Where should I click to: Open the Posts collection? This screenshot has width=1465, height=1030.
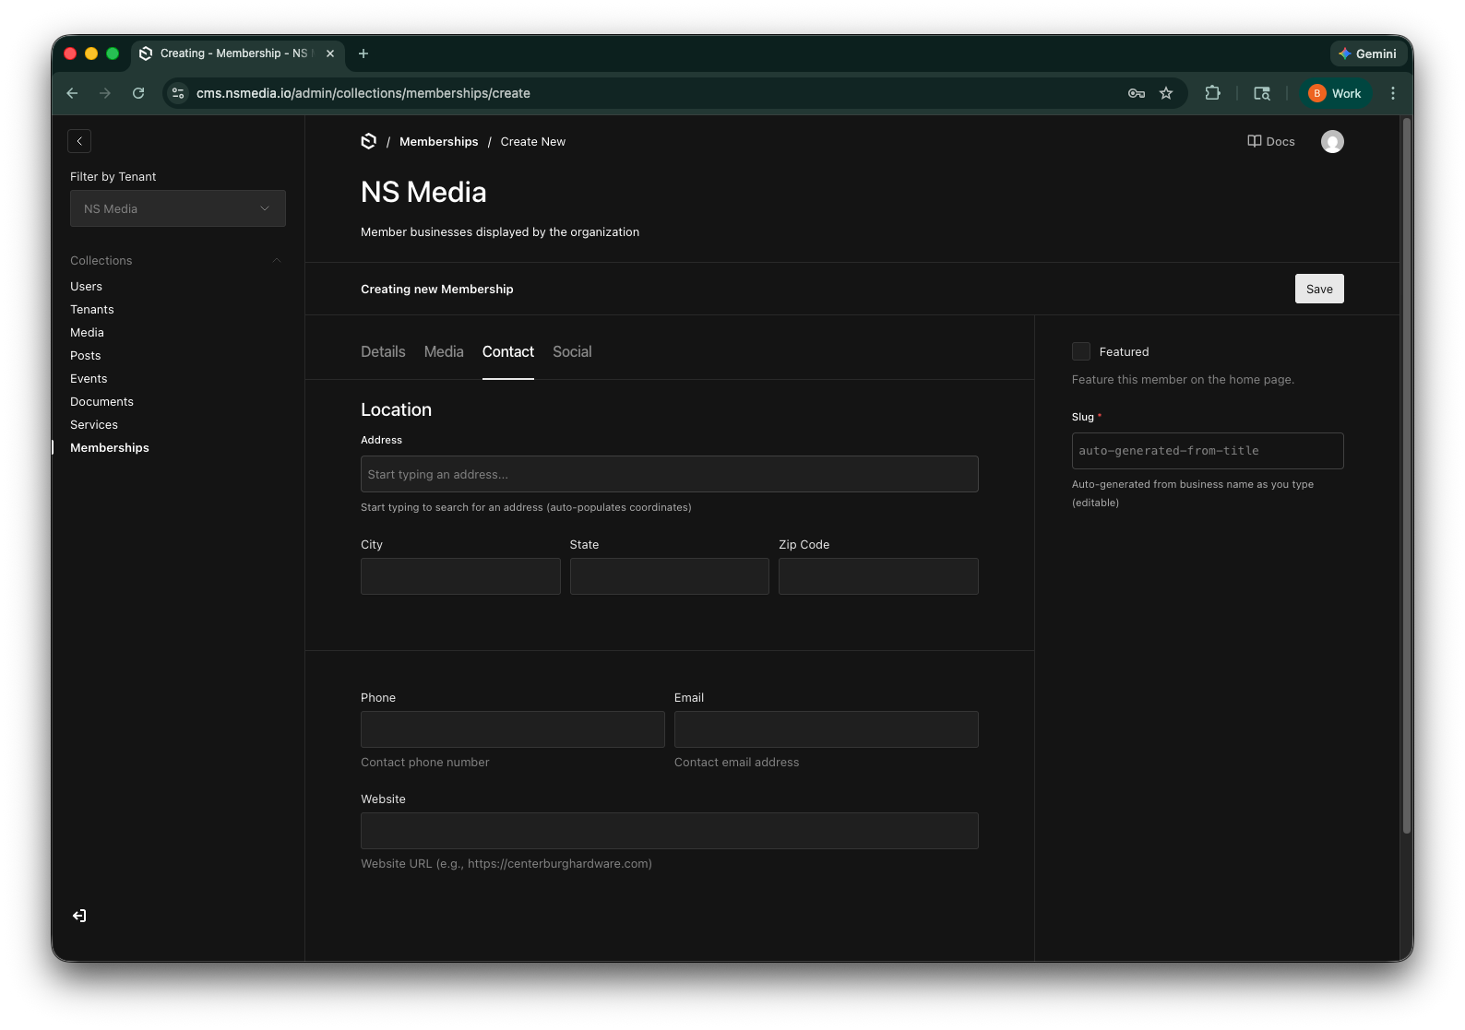pyautogui.click(x=86, y=356)
